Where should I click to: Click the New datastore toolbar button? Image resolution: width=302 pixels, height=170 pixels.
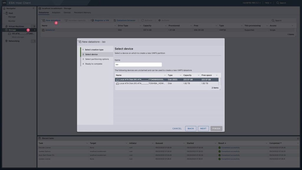[x=51, y=20]
